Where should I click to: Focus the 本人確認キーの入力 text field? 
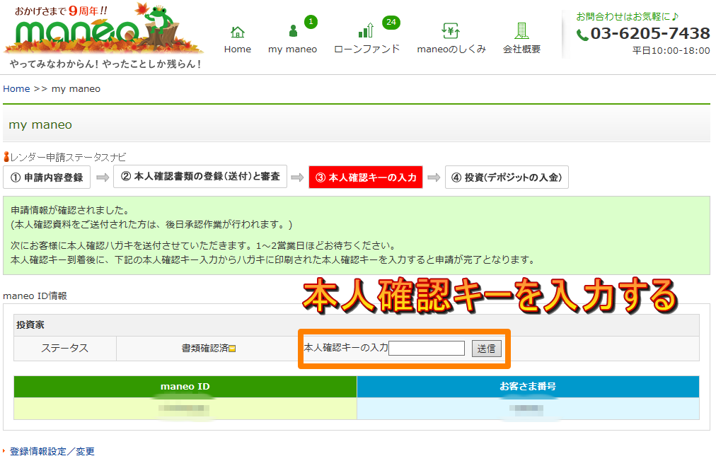click(427, 349)
